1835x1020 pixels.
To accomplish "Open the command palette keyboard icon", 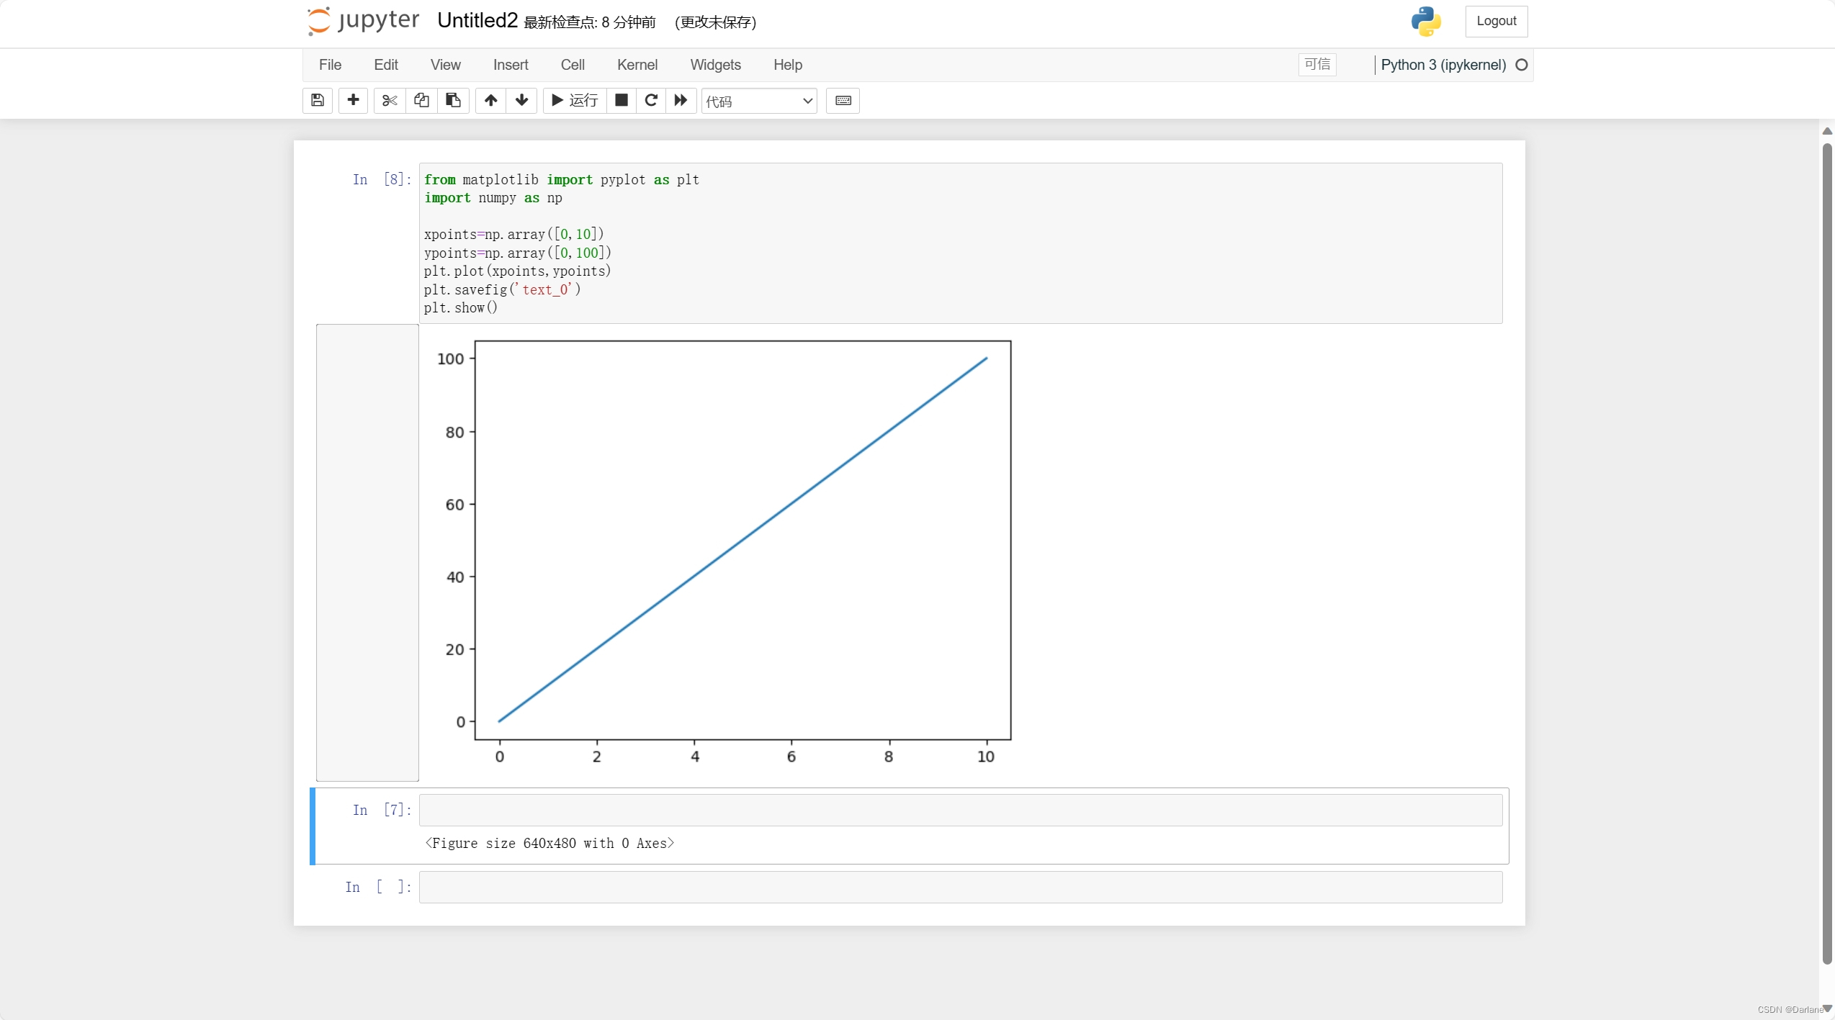I will (843, 100).
